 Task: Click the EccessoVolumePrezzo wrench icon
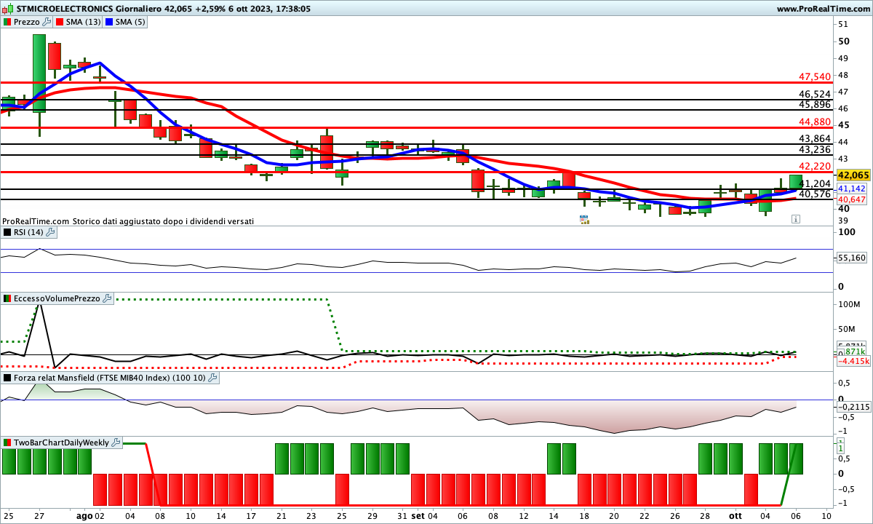pyautogui.click(x=107, y=298)
